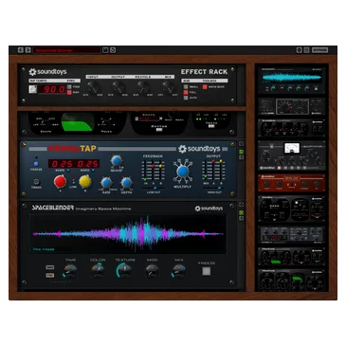Screen dimensions: 346x346
Task: Enable the Free sync option
Action: [69, 86]
